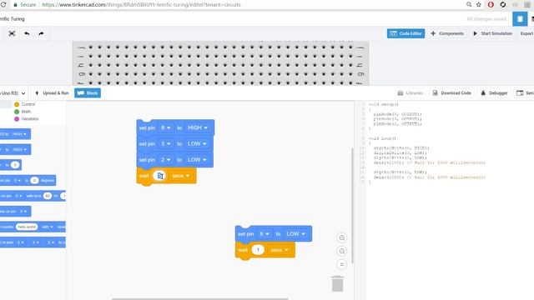
Task: Open the pin 3 dropdown in the set pin block
Action: tap(165, 144)
